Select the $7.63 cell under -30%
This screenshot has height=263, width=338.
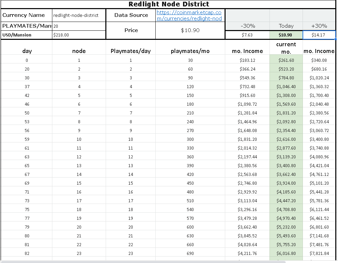[247, 35]
